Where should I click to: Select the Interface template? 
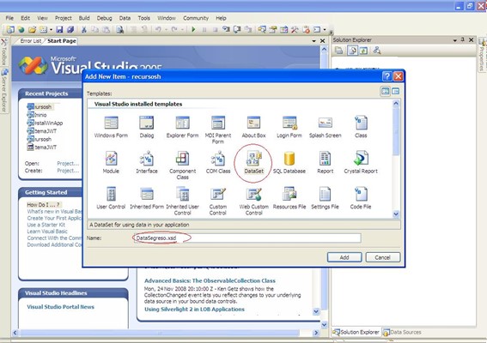[147, 162]
